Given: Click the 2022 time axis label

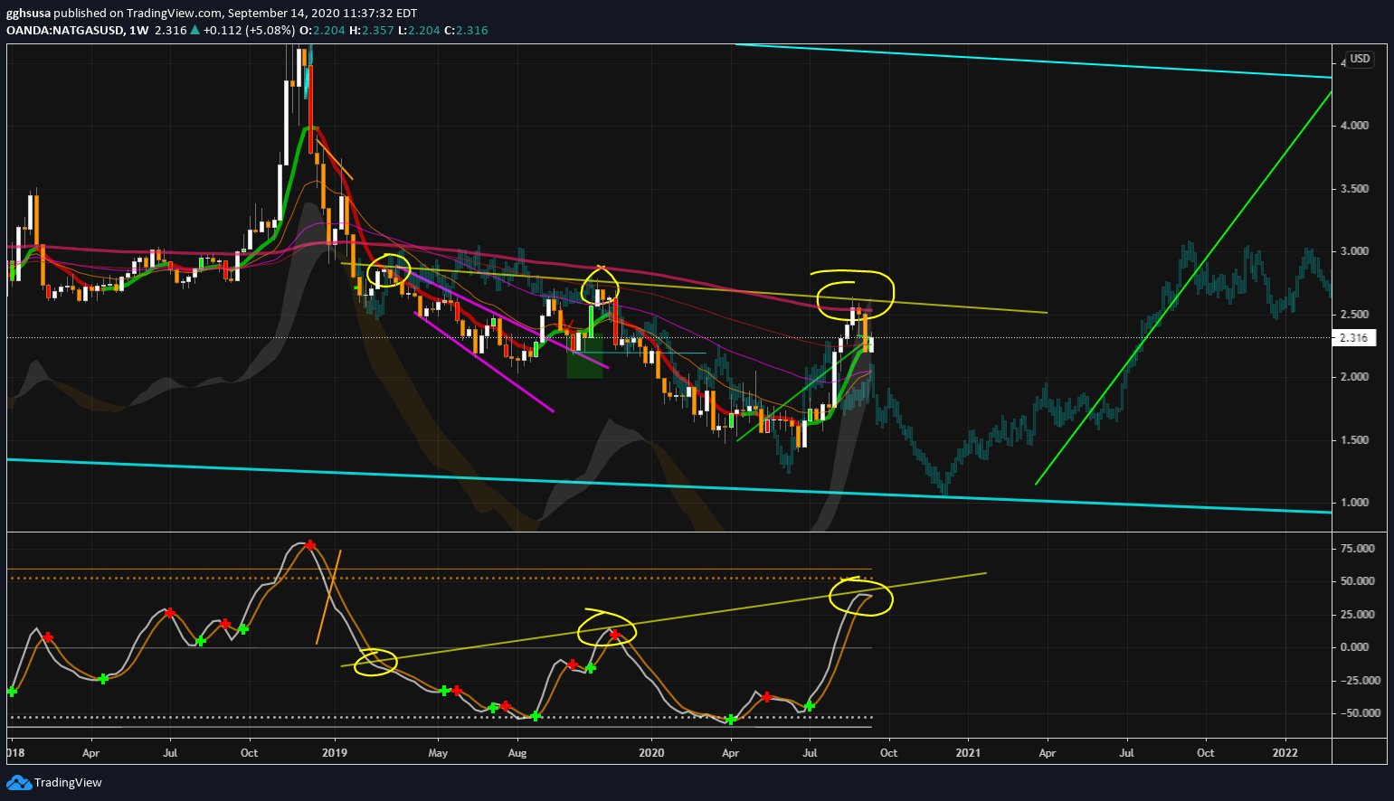Looking at the screenshot, I should 1285,752.
